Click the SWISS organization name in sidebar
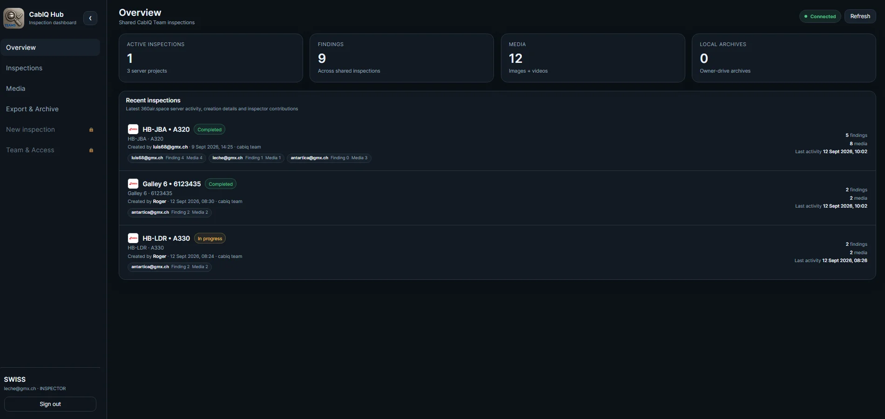The width and height of the screenshot is (885, 419). tap(15, 379)
